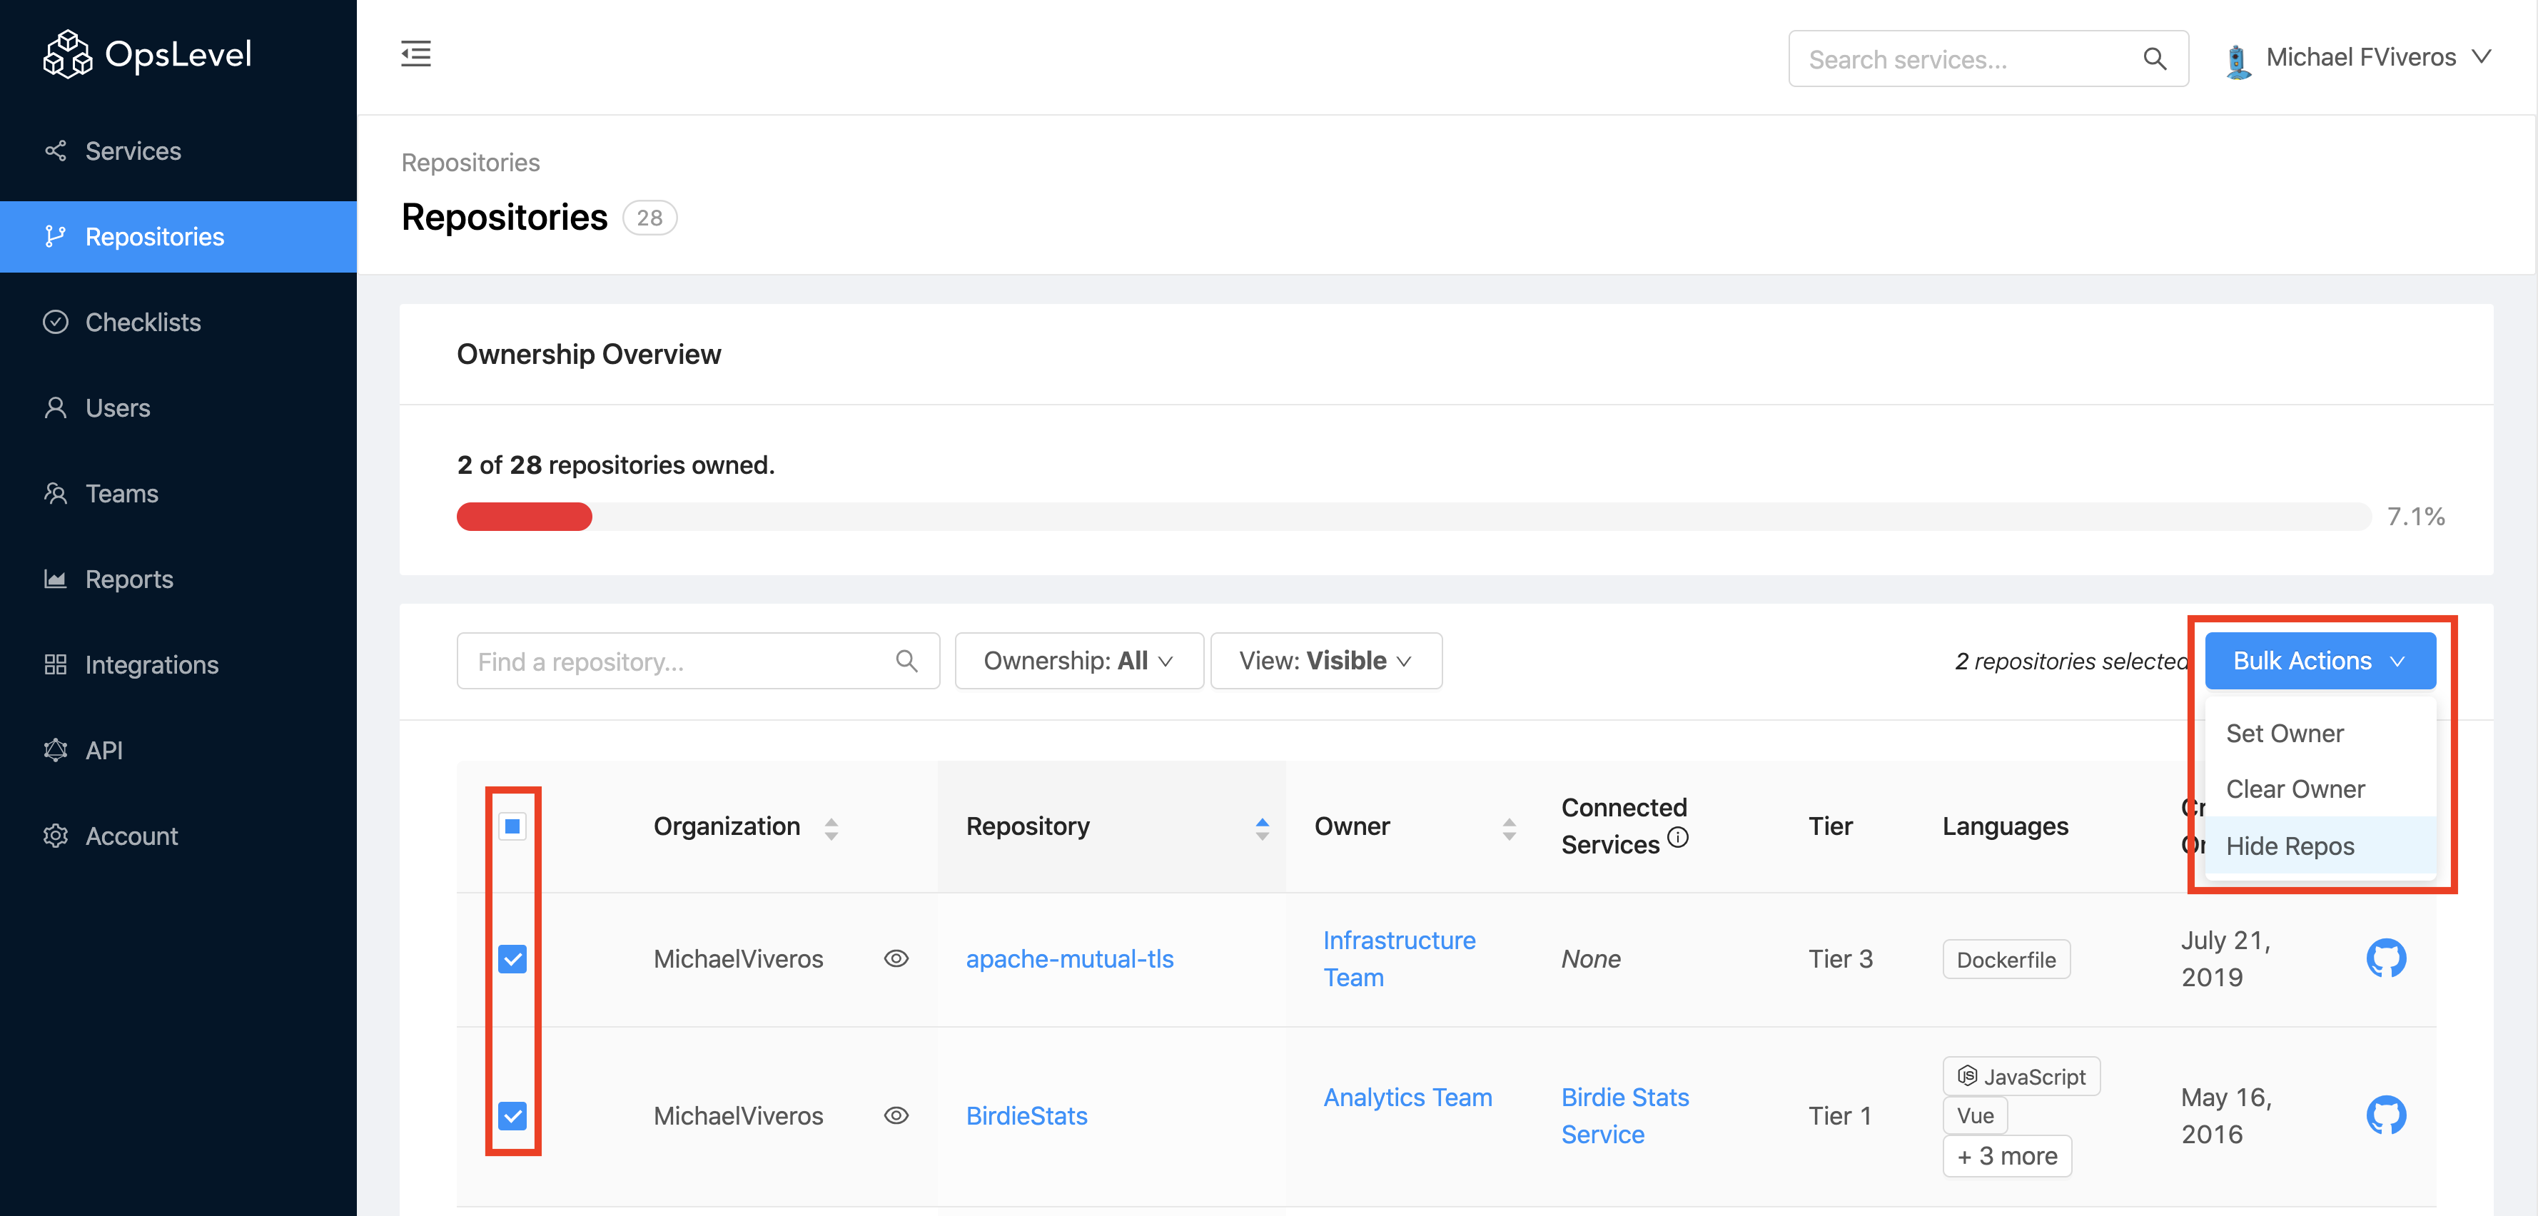The width and height of the screenshot is (2538, 1216).
Task: Open the Ownership: All filter dropdown
Action: (x=1079, y=662)
